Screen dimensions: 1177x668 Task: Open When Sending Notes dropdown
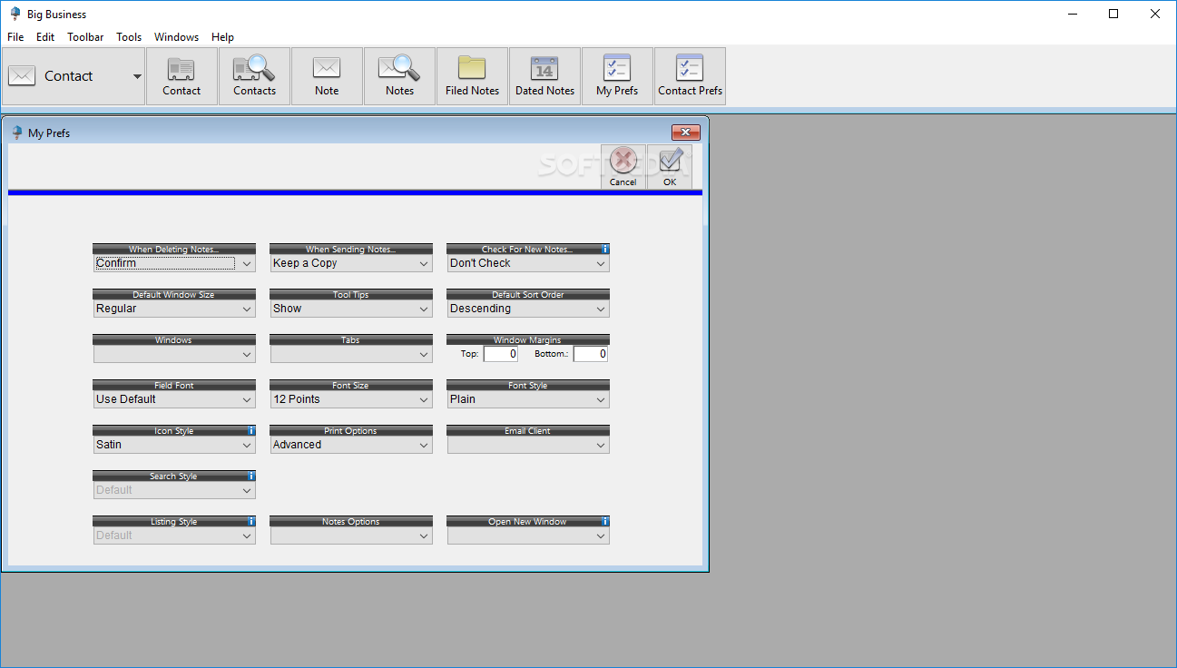[351, 263]
